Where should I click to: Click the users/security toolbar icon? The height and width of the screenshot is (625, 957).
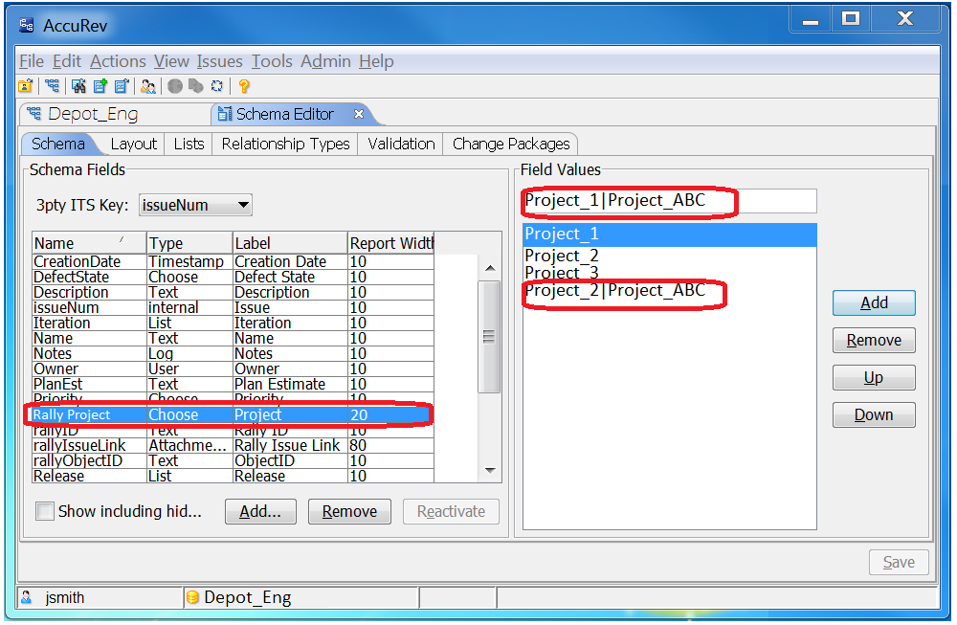pos(147,86)
